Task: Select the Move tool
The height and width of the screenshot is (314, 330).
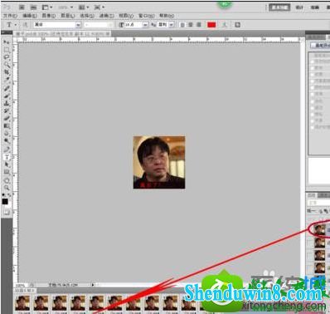Action: click(x=7, y=42)
